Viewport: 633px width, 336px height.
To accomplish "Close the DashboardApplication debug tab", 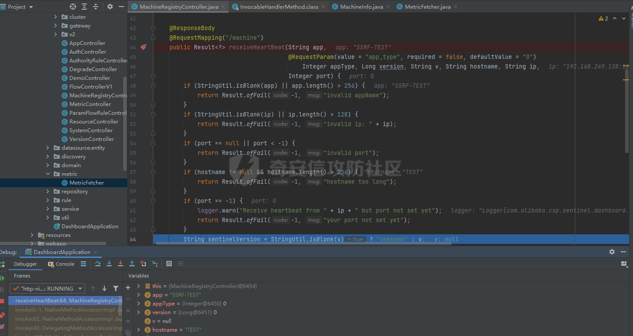I will (x=95, y=252).
